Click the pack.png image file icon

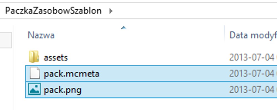pos(34,89)
